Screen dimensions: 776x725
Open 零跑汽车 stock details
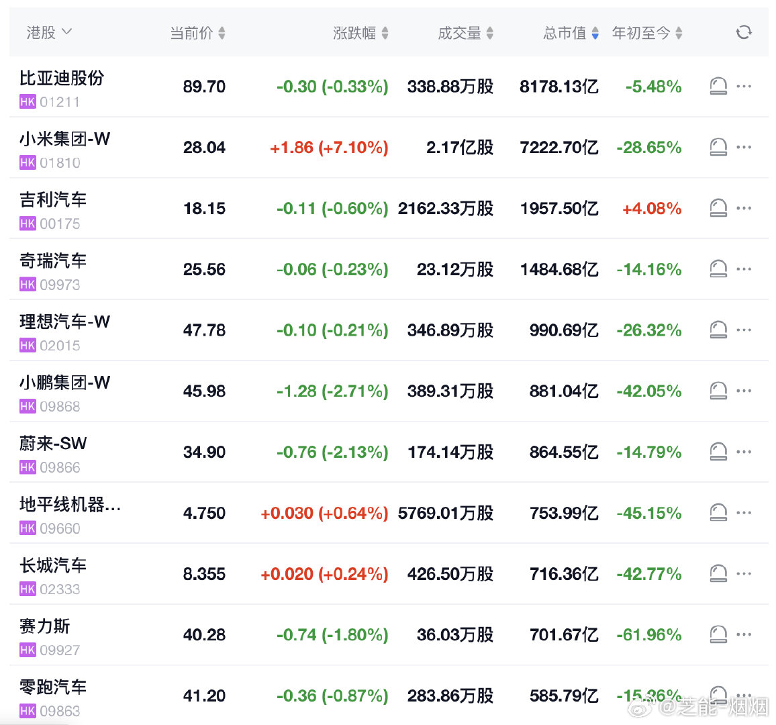click(x=53, y=687)
